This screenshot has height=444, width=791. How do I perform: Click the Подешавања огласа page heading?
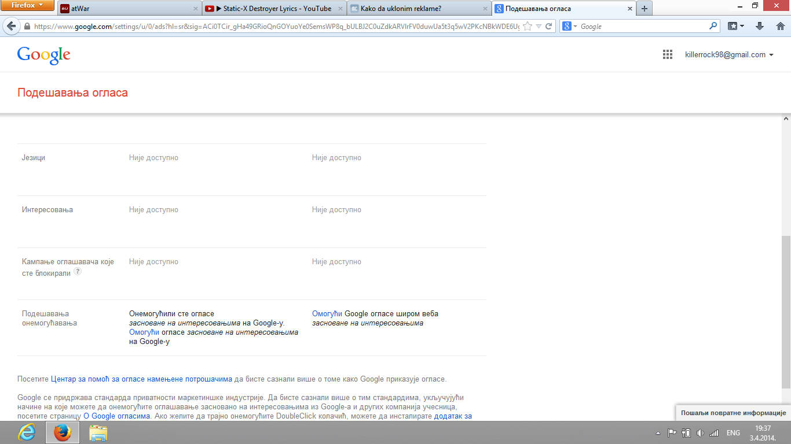(x=73, y=92)
